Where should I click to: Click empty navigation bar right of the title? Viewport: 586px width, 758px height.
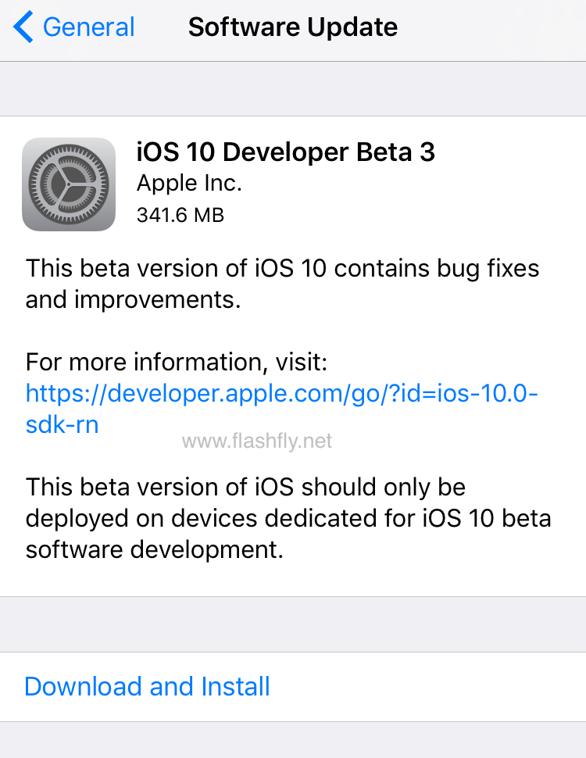(x=500, y=28)
